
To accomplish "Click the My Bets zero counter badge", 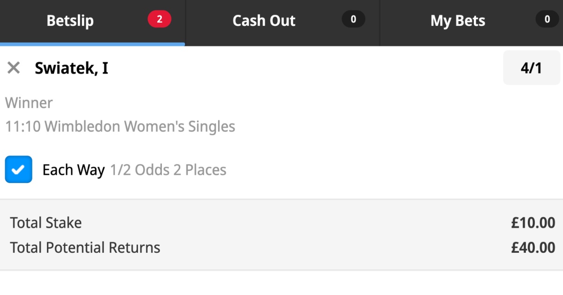I will [547, 20].
